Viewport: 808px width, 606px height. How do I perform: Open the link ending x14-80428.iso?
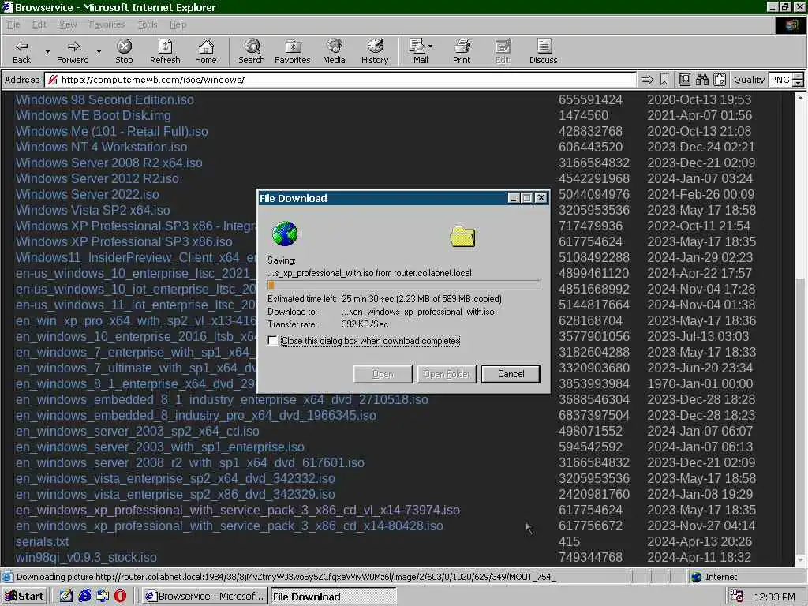click(230, 526)
